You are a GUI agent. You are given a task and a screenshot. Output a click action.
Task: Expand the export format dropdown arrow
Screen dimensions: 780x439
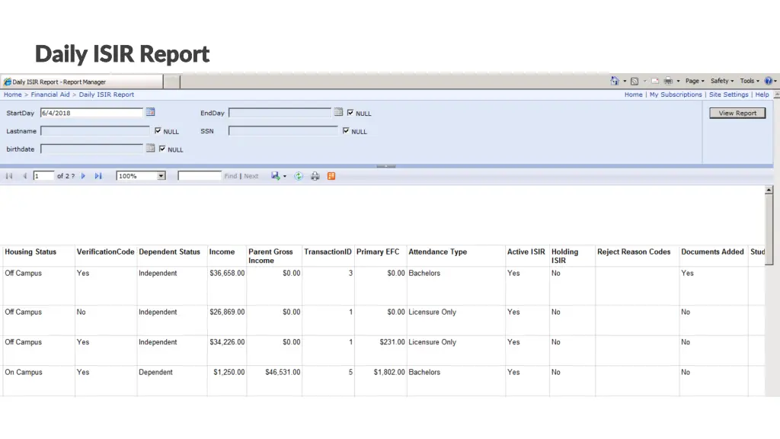coord(285,176)
